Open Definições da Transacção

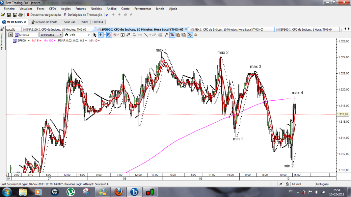[83, 15]
